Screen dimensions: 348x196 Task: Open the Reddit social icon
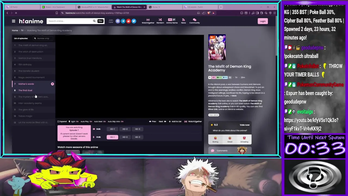pos(128,21)
